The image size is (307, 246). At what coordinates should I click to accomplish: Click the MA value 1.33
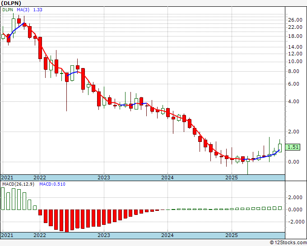pyautogui.click(x=37, y=10)
